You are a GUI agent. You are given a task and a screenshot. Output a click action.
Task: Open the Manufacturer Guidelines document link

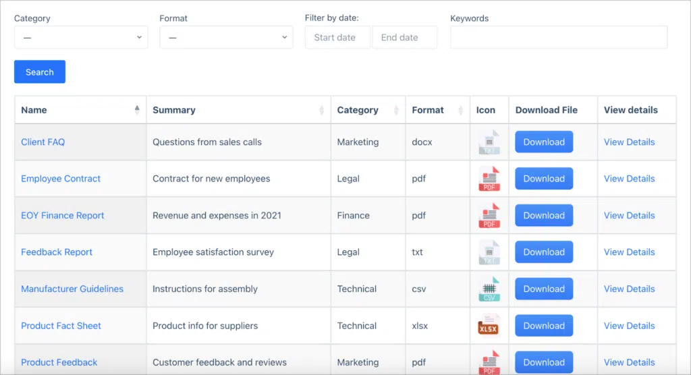72,289
